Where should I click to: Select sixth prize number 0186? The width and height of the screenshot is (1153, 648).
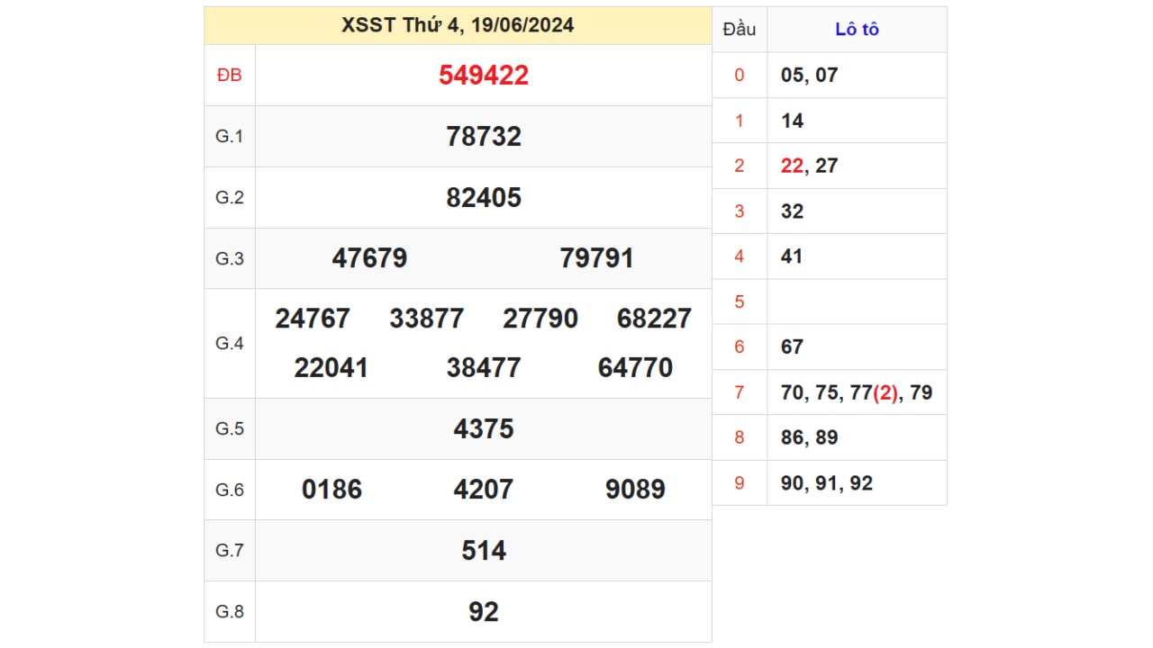331,490
